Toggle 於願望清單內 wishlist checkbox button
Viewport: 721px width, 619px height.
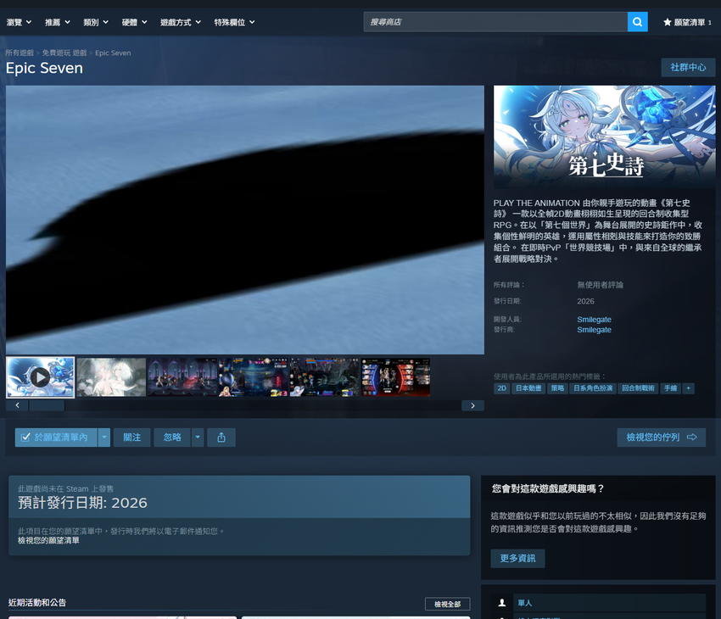(x=56, y=438)
